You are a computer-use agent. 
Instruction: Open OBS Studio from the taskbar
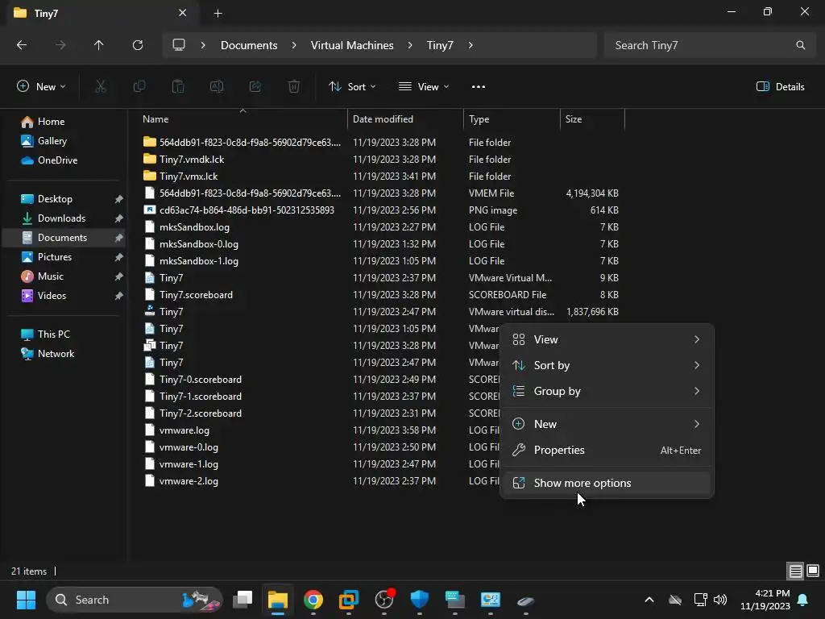384,600
